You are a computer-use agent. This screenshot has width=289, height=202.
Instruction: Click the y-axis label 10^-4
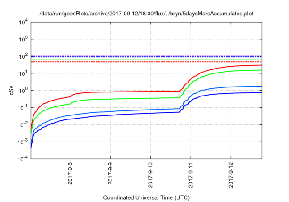(x=23, y=159)
